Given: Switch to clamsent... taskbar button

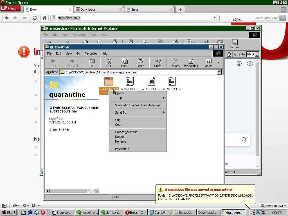Looking at the screenshot, I should [x=111, y=213].
